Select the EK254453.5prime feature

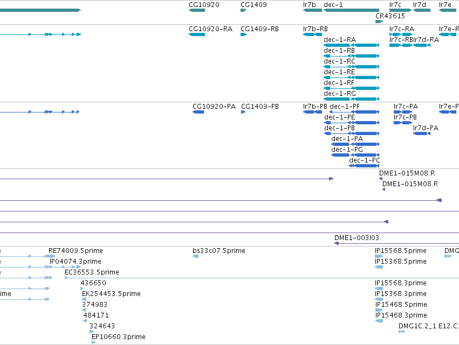(84, 299)
